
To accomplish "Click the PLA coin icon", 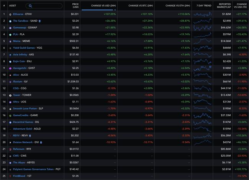I will (10, 34).
